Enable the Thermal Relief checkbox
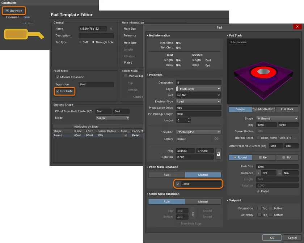 (258, 138)
